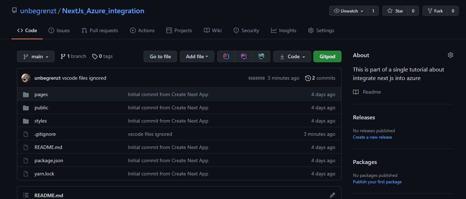The image size is (466, 199).
Task: Fork the repository
Action: tap(435, 11)
